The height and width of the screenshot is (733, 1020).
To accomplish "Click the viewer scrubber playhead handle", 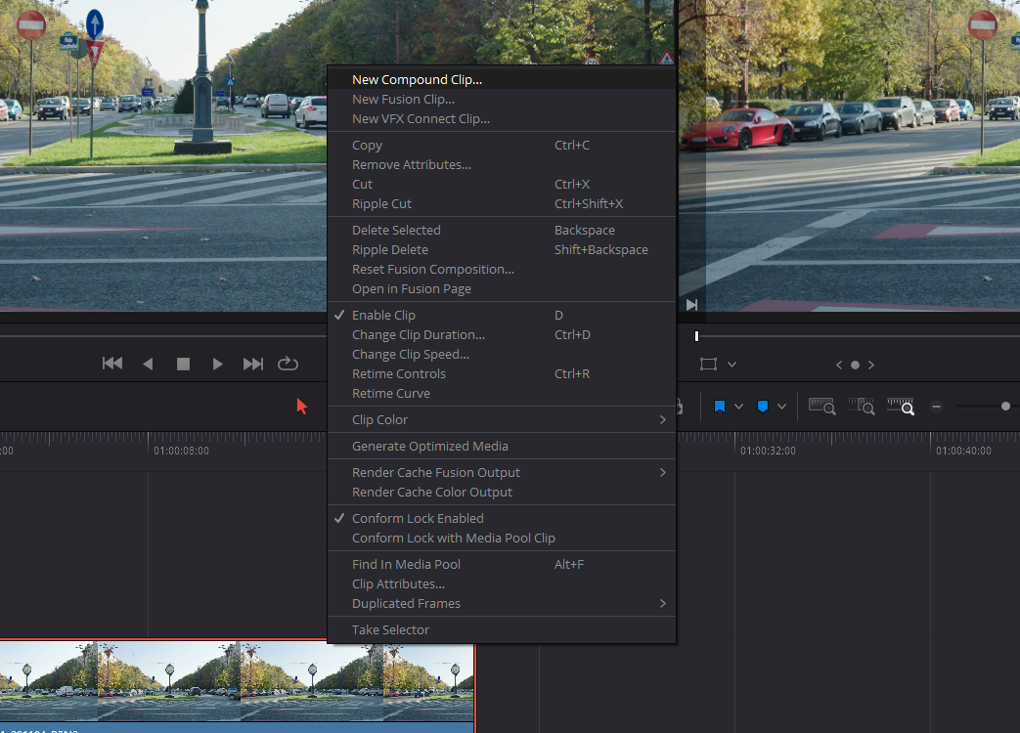I will 696,336.
